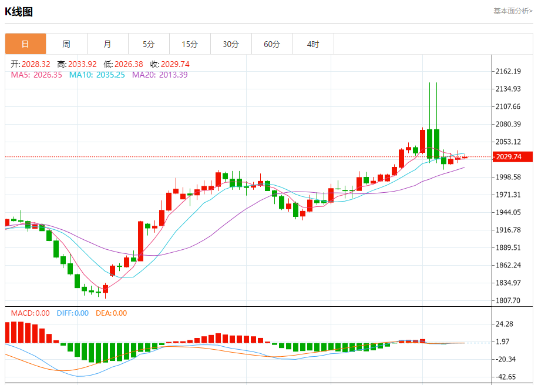538x385 pixels.
Task: Click the 1971.31 price axis label
Action: pos(508,195)
